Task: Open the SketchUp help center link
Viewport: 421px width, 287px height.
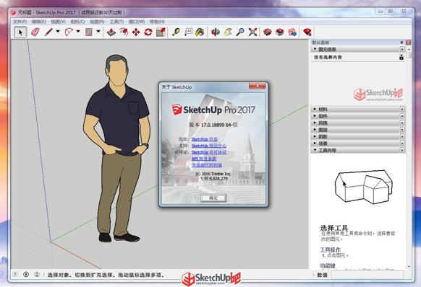Action: [x=209, y=146]
